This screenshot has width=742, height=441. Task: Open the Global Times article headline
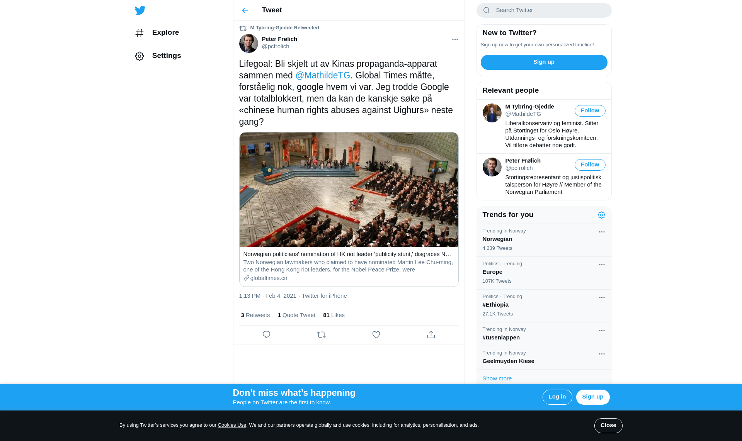click(x=347, y=254)
